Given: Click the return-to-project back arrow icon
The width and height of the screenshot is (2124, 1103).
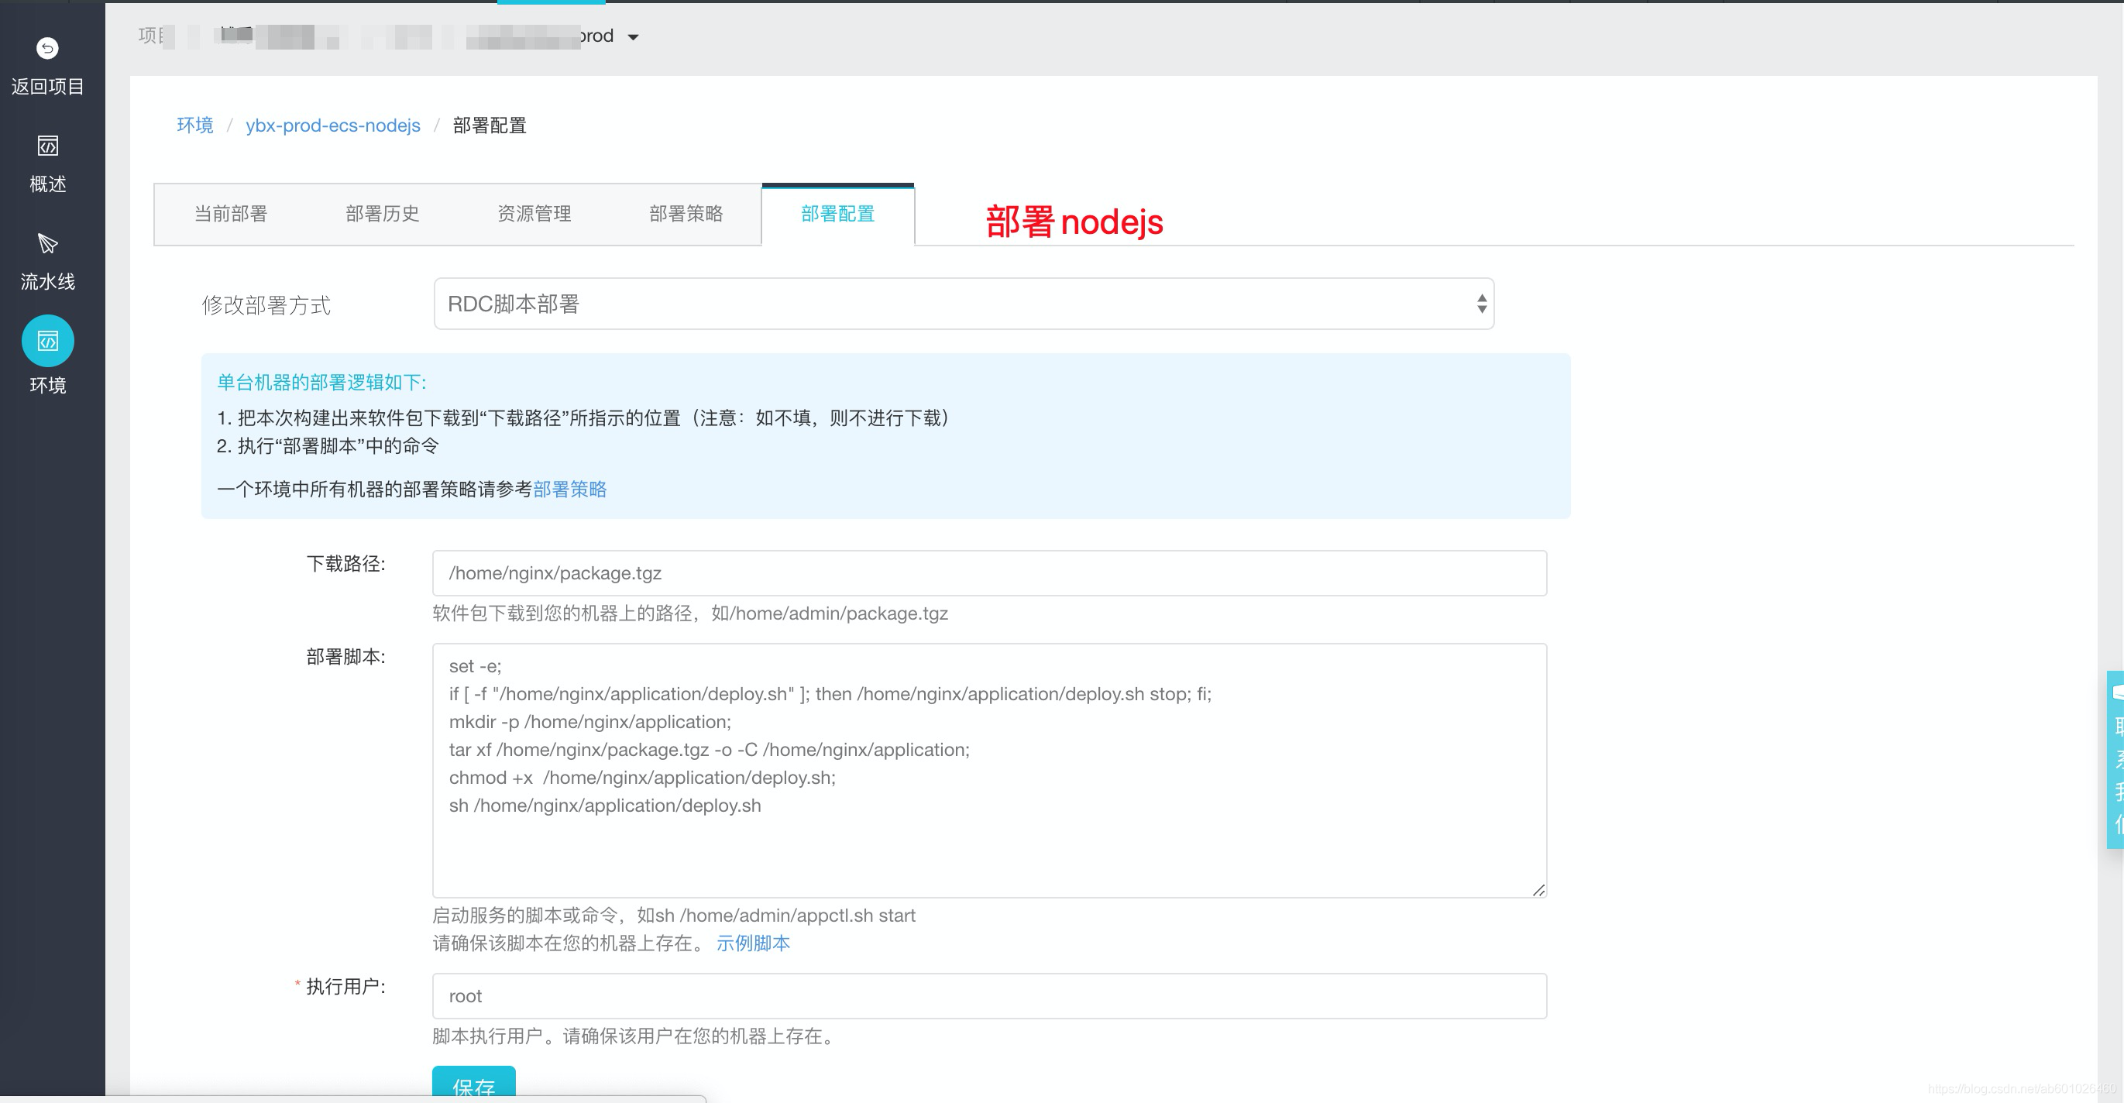Looking at the screenshot, I should (47, 48).
